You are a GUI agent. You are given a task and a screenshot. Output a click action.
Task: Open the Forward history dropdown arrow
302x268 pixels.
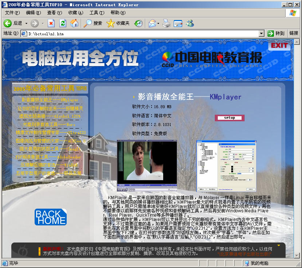[x=43, y=24]
